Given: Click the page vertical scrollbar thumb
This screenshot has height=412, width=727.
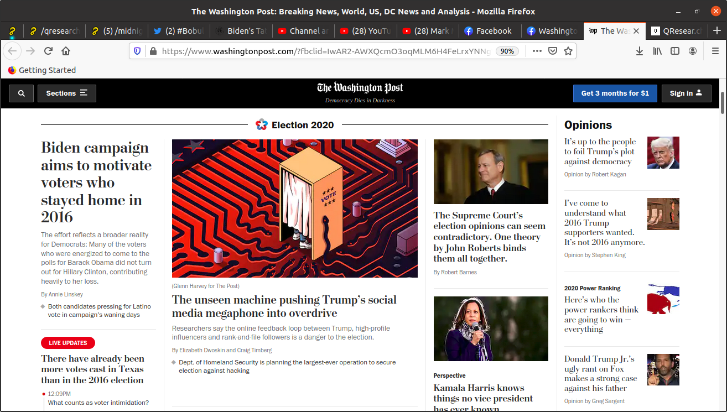Looking at the screenshot, I should tap(723, 102).
